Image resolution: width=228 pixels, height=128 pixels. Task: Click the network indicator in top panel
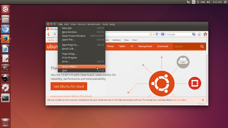pyautogui.click(x=188, y=2)
